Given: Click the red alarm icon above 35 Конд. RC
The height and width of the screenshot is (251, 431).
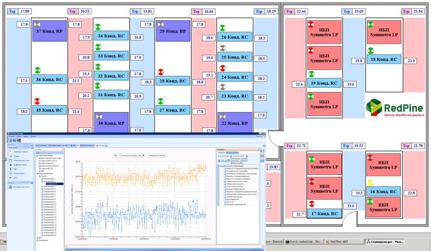Looking at the screenshot, I should (x=37, y=101).
